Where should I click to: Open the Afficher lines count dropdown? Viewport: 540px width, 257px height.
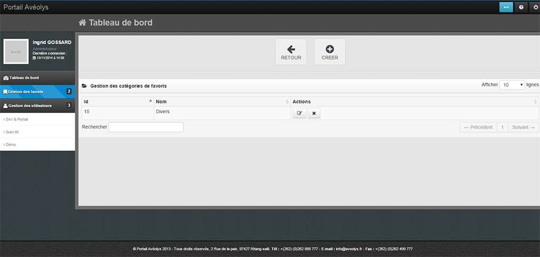512,85
